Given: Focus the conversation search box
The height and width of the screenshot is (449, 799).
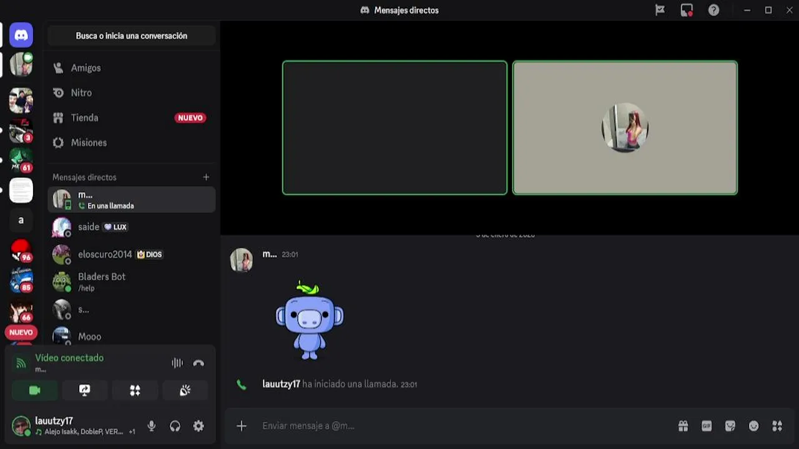Looking at the screenshot, I should pos(132,36).
